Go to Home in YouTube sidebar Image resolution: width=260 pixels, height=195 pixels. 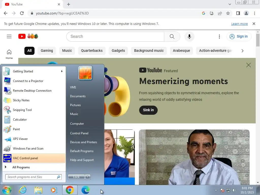pos(9,54)
